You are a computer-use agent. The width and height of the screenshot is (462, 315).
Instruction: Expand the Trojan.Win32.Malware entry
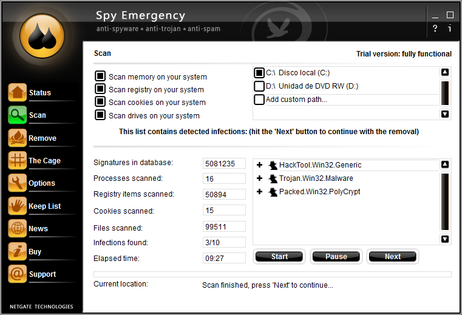click(x=260, y=178)
